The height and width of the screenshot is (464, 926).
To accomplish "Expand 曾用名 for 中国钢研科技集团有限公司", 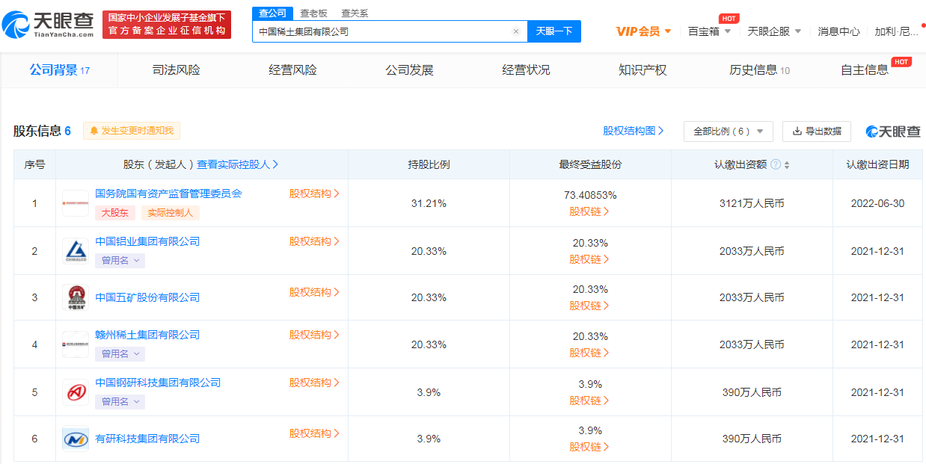I will (x=120, y=401).
